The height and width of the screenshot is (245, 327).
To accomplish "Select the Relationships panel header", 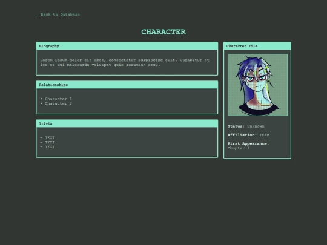I will [x=127, y=85].
